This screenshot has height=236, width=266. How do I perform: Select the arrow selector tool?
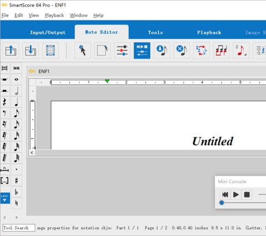pyautogui.click(x=83, y=50)
